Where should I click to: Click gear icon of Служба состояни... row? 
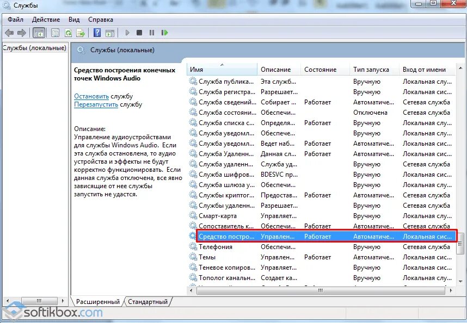pos(193,113)
